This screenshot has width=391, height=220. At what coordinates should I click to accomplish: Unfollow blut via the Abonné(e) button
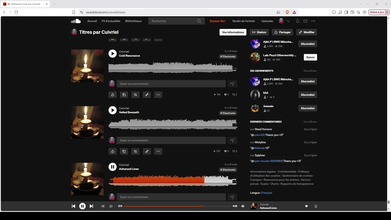pyautogui.click(x=308, y=95)
